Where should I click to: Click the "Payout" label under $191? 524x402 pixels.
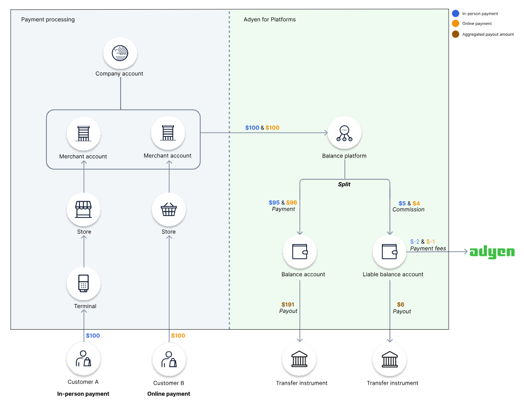point(288,311)
